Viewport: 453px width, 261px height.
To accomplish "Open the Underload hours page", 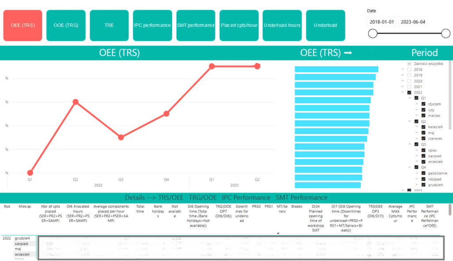I will 282,25.
